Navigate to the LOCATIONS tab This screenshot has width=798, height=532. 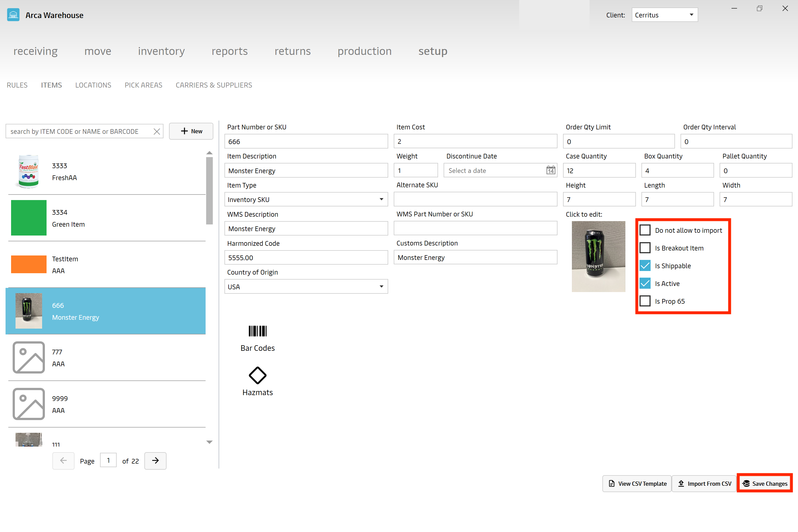tap(93, 85)
